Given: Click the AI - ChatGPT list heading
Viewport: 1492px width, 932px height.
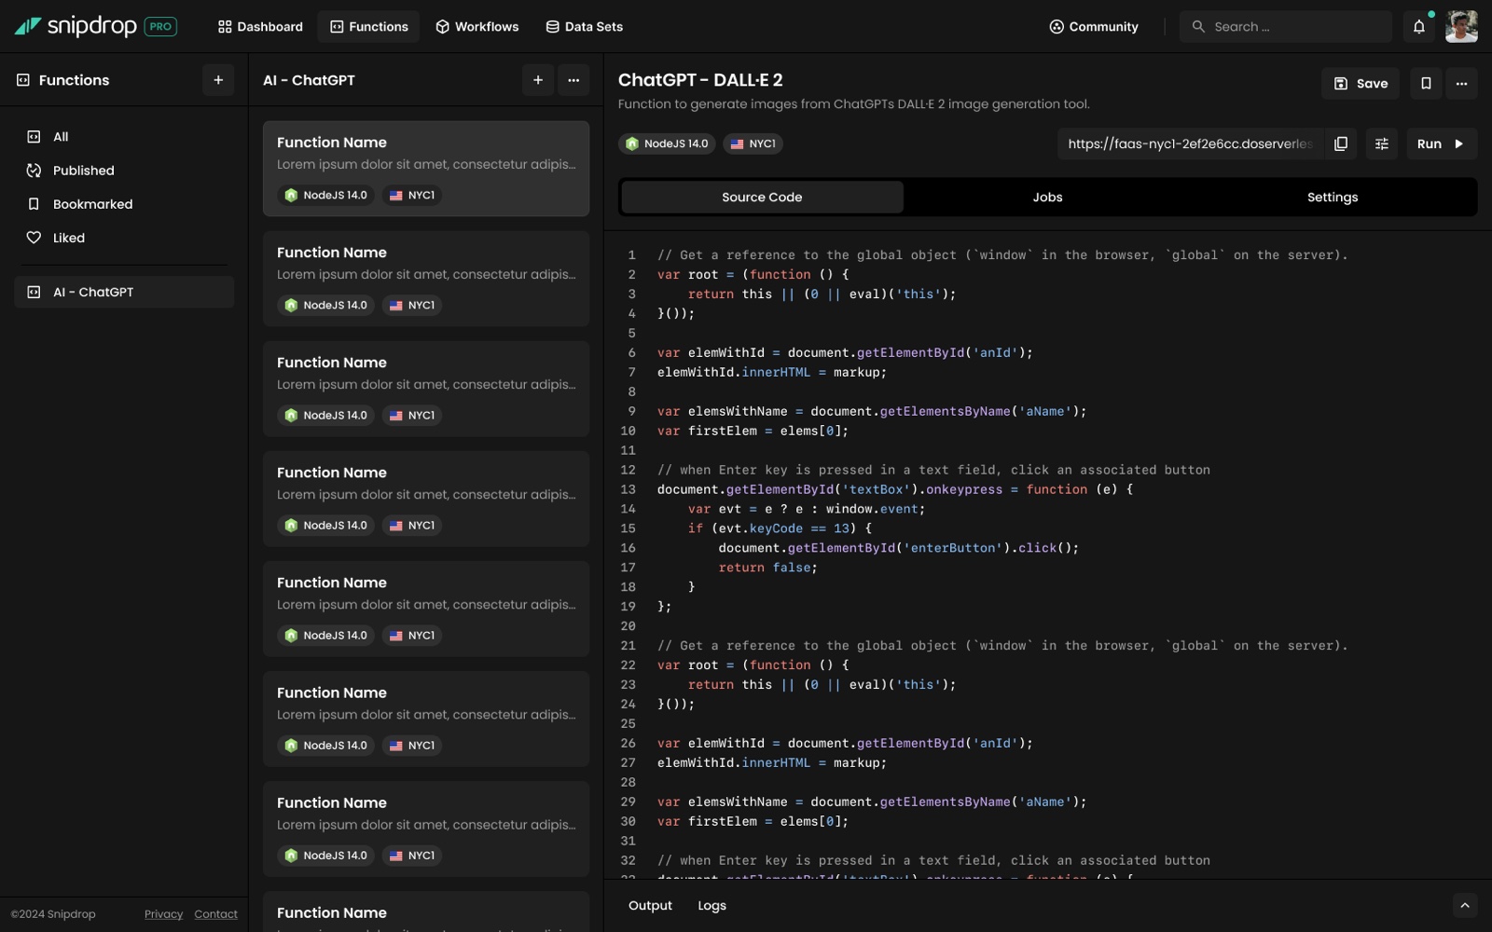Looking at the screenshot, I should coord(309,80).
